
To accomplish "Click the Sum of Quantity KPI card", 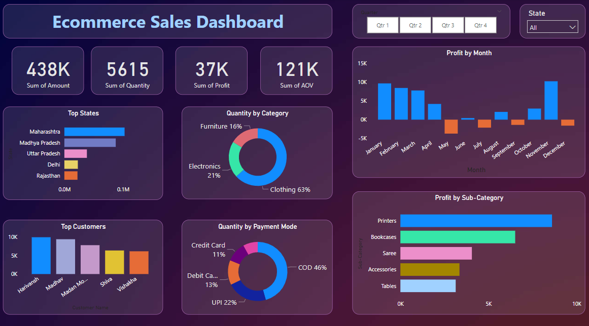I will (x=127, y=70).
